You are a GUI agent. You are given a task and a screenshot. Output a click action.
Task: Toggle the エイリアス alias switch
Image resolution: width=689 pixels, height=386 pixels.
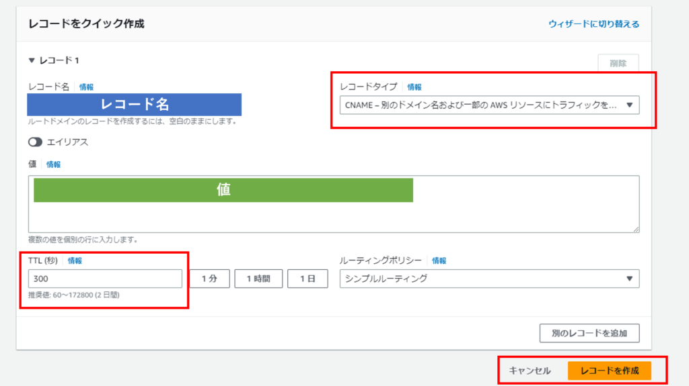[35, 142]
